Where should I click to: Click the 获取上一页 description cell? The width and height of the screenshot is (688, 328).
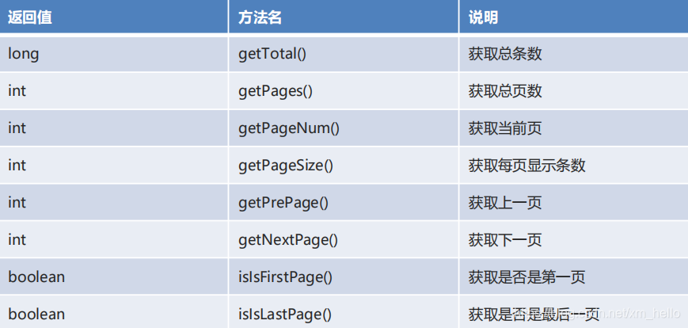574,202
